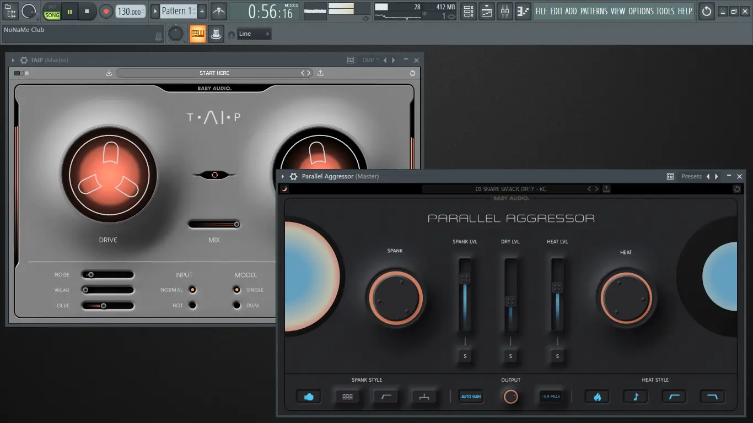Solo the DRY LVL channel
This screenshot has width=753, height=423.
(510, 356)
